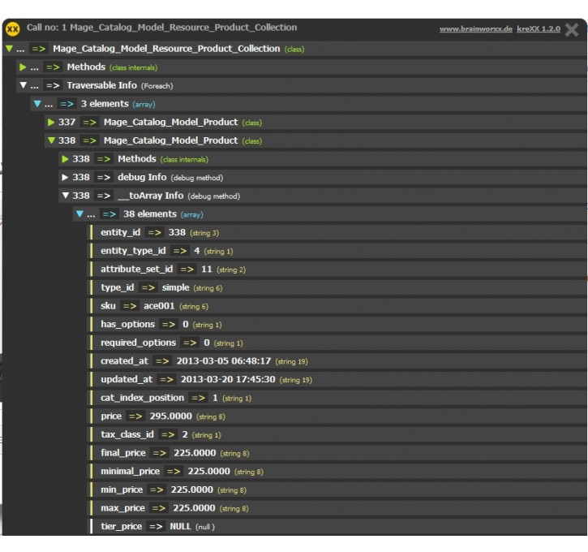Collapse the 3 elements array node
The height and width of the screenshot is (552, 588).
click(37, 104)
